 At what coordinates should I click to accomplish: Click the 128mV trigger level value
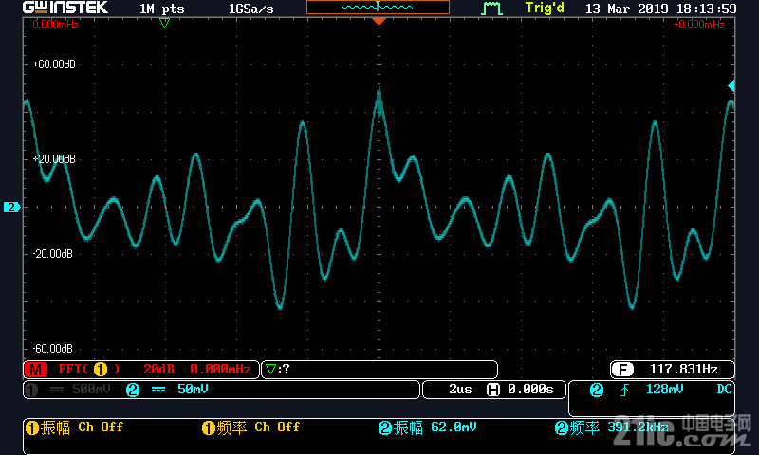tap(665, 390)
